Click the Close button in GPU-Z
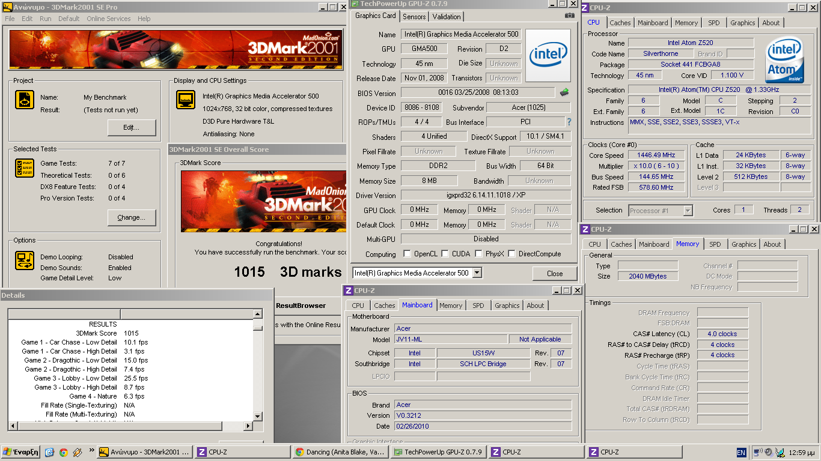Image resolution: width=821 pixels, height=461 pixels. (555, 274)
